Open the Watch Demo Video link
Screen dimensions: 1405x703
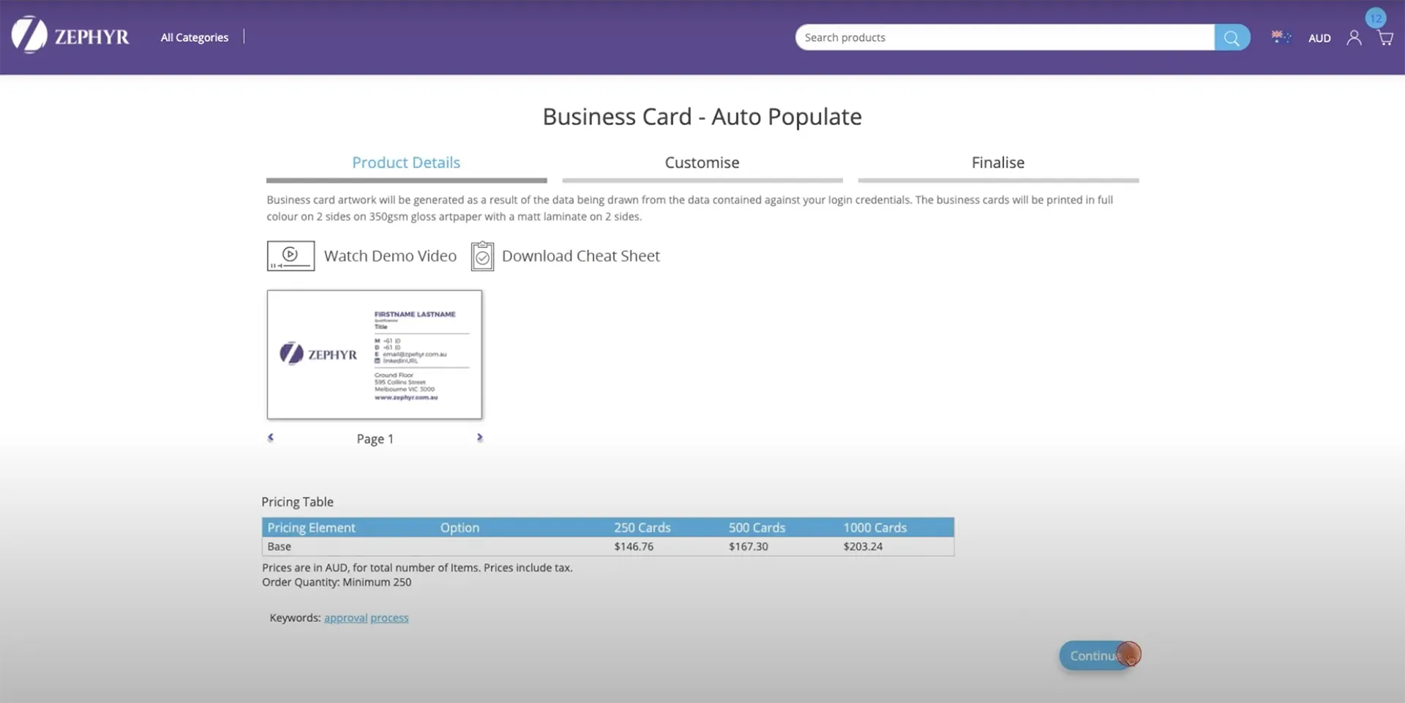pos(390,256)
